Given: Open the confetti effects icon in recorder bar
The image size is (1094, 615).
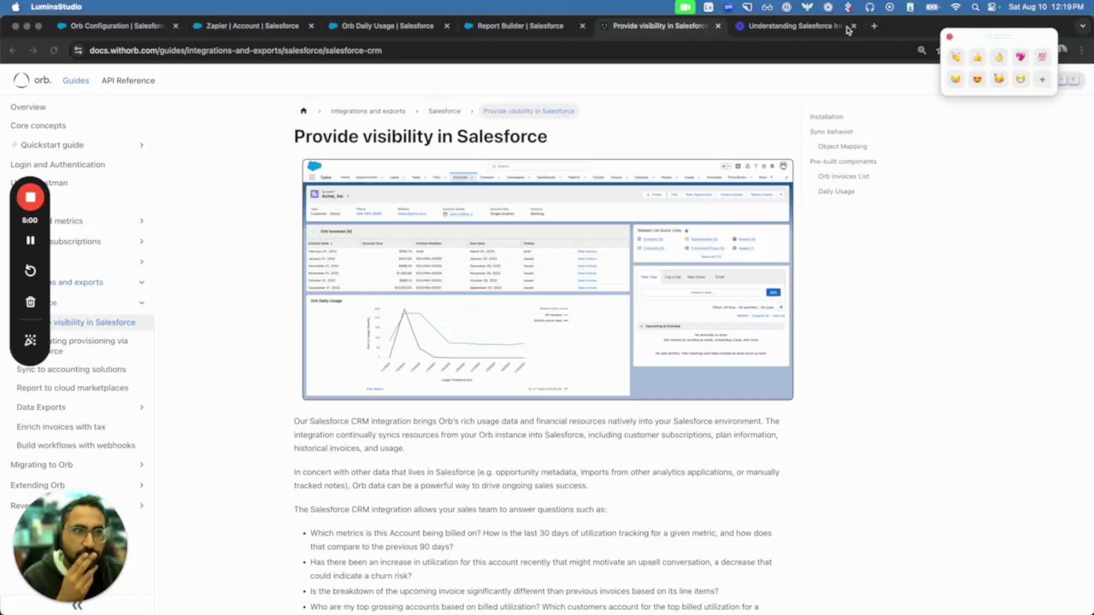Looking at the screenshot, I should click(x=30, y=340).
